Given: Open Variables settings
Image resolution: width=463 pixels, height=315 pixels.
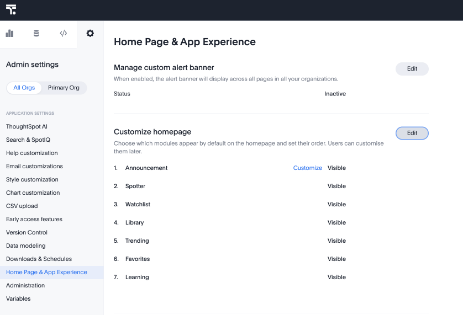Looking at the screenshot, I should (x=18, y=299).
